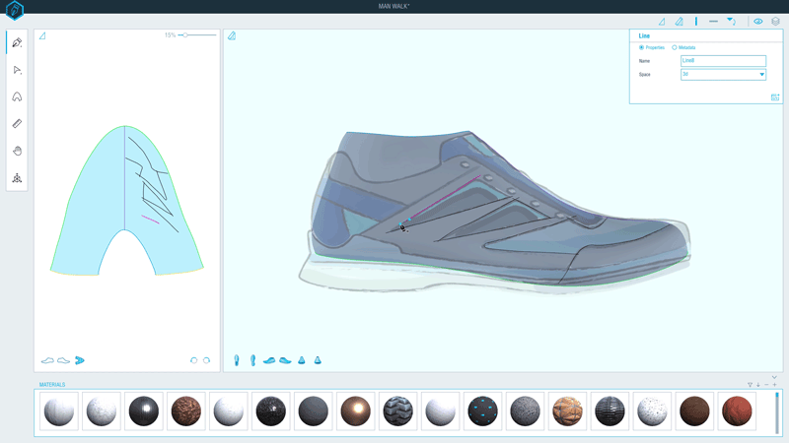This screenshot has width=789, height=443.
Task: Collapse the Materials panel chevron
Action: coord(775,377)
